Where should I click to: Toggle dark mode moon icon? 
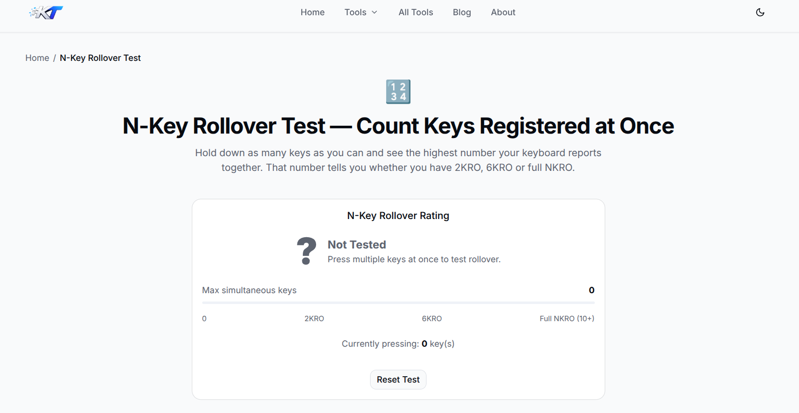pos(760,12)
